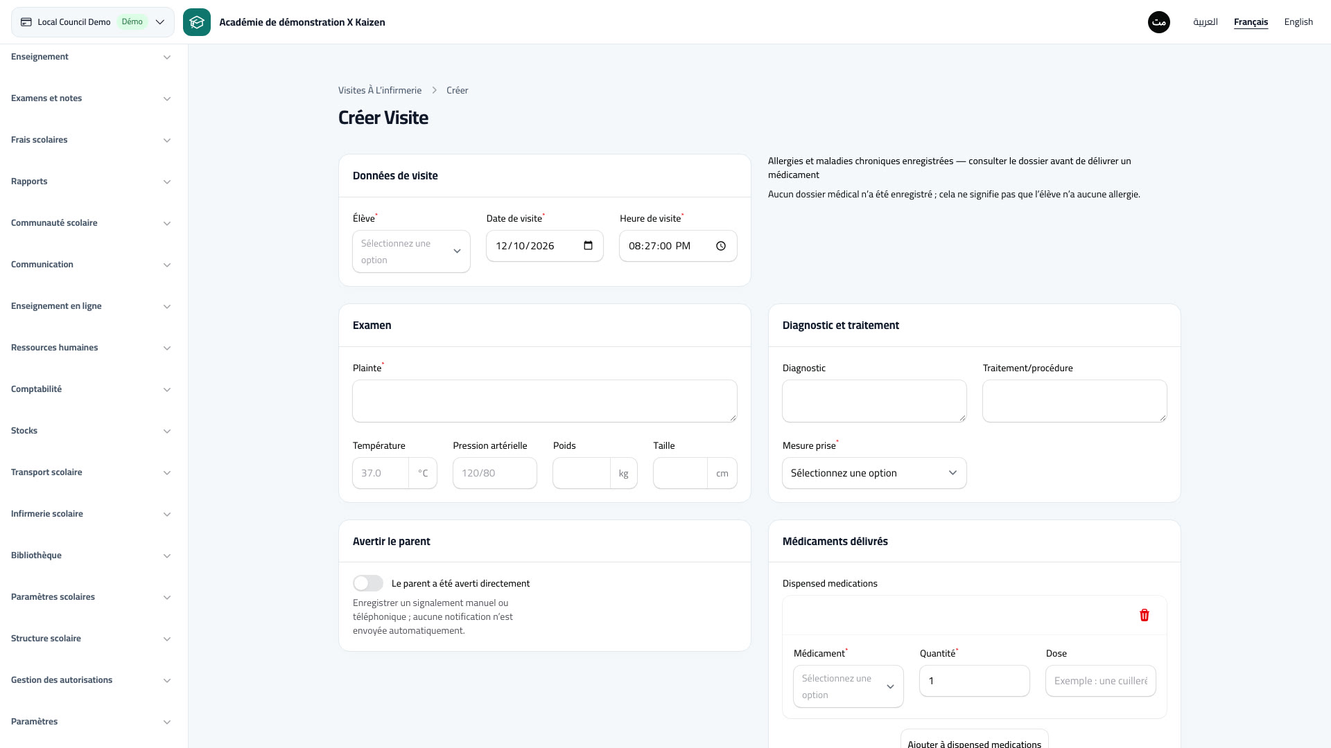Focus the Quantité input field
The width and height of the screenshot is (1331, 748).
coord(975,681)
